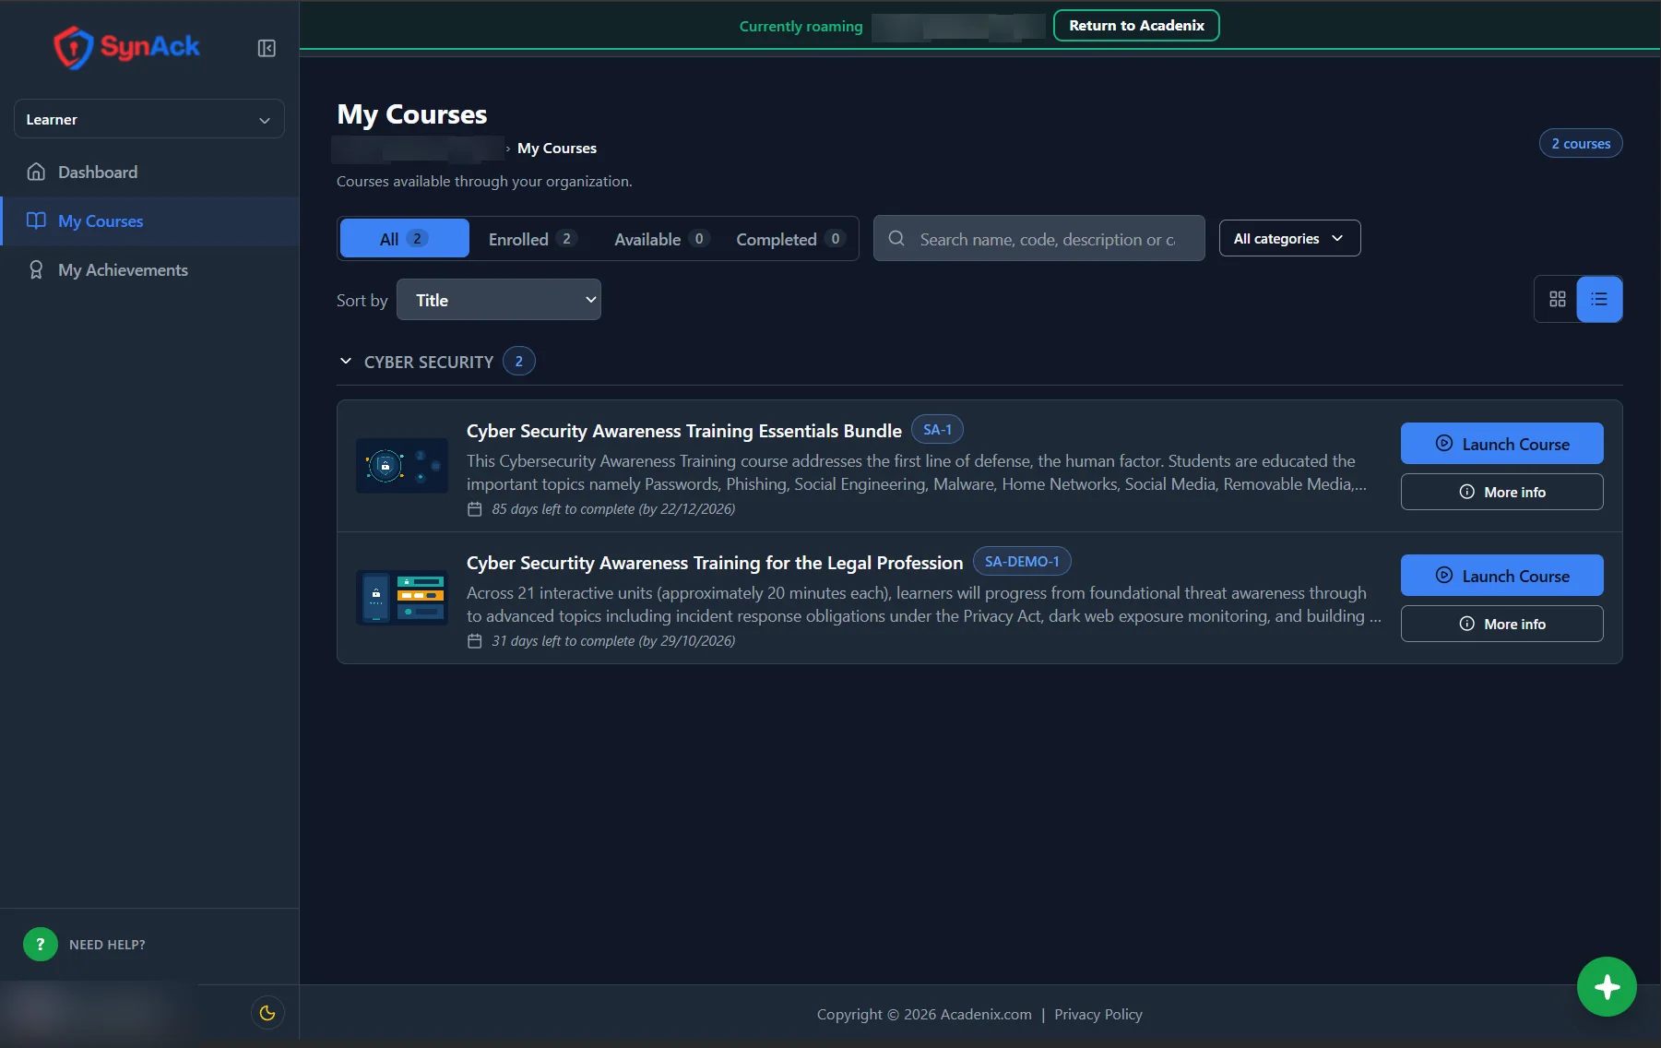Collapse the sidebar panel icon
The height and width of the screenshot is (1048, 1661).
pos(267,48)
